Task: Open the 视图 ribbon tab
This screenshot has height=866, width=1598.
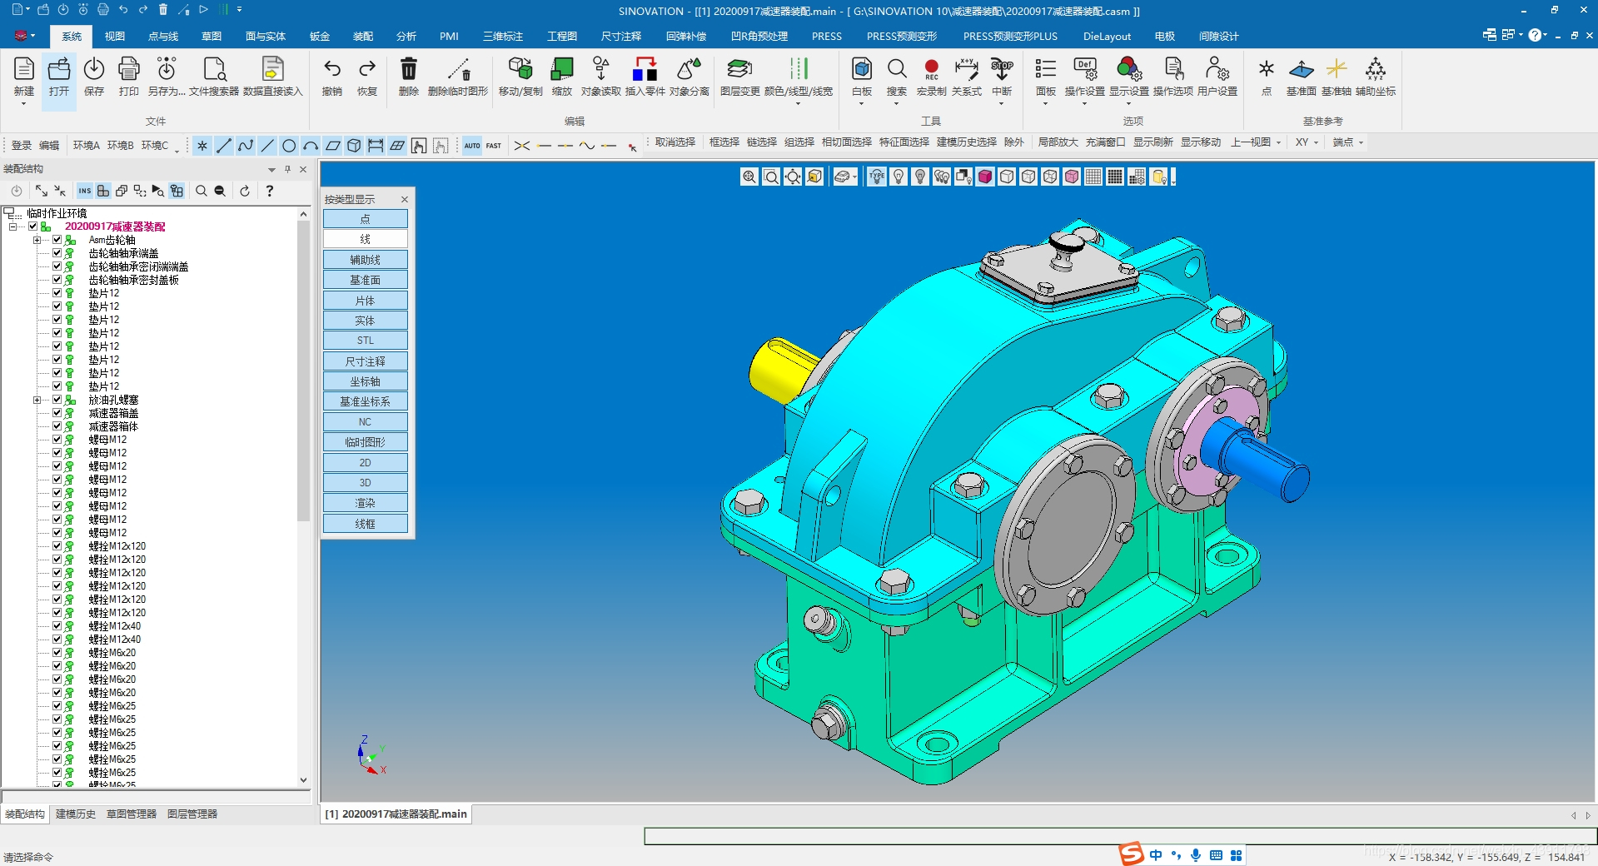Action: pyautogui.click(x=115, y=37)
